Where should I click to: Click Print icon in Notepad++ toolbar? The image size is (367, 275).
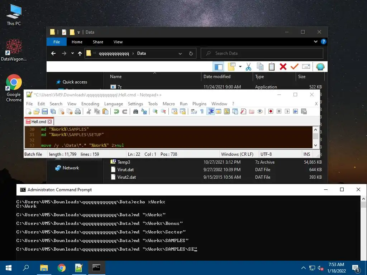click(x=78, y=112)
